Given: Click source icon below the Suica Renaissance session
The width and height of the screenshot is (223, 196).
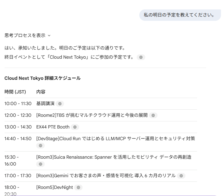Looking at the screenshot, I should (x=40, y=164).
